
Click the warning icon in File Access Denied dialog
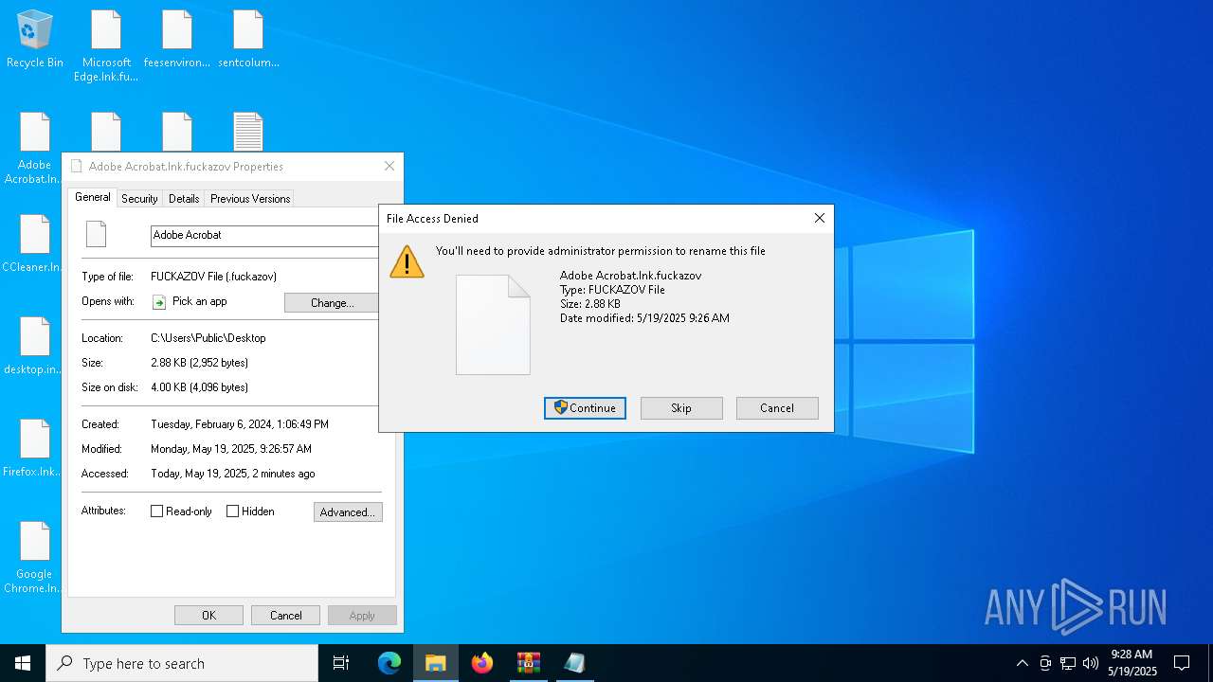pos(407,261)
